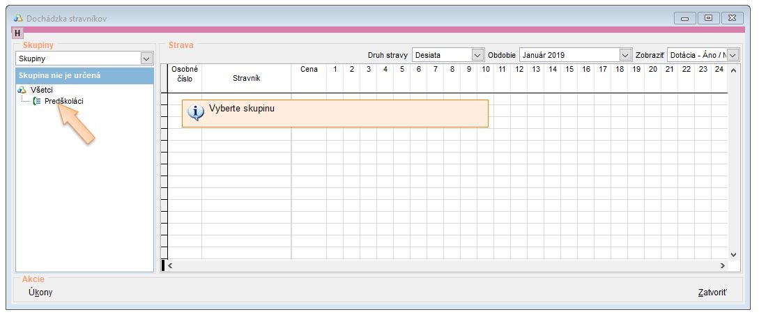Click the small H marker icon
Image resolution: width=759 pixels, height=319 pixels.
pos(17,33)
